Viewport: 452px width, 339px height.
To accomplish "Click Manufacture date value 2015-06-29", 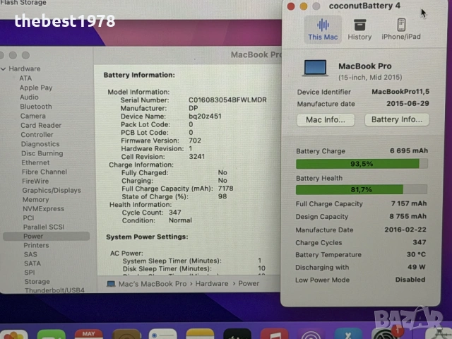I will click(x=408, y=104).
